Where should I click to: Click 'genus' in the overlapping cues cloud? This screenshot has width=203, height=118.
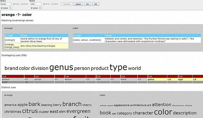coord(61,67)
